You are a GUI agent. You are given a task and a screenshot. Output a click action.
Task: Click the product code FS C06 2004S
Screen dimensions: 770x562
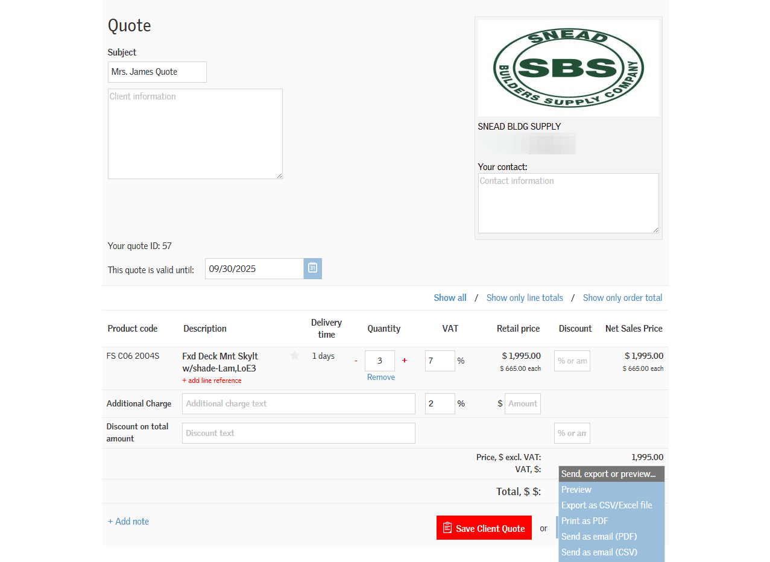click(x=133, y=356)
